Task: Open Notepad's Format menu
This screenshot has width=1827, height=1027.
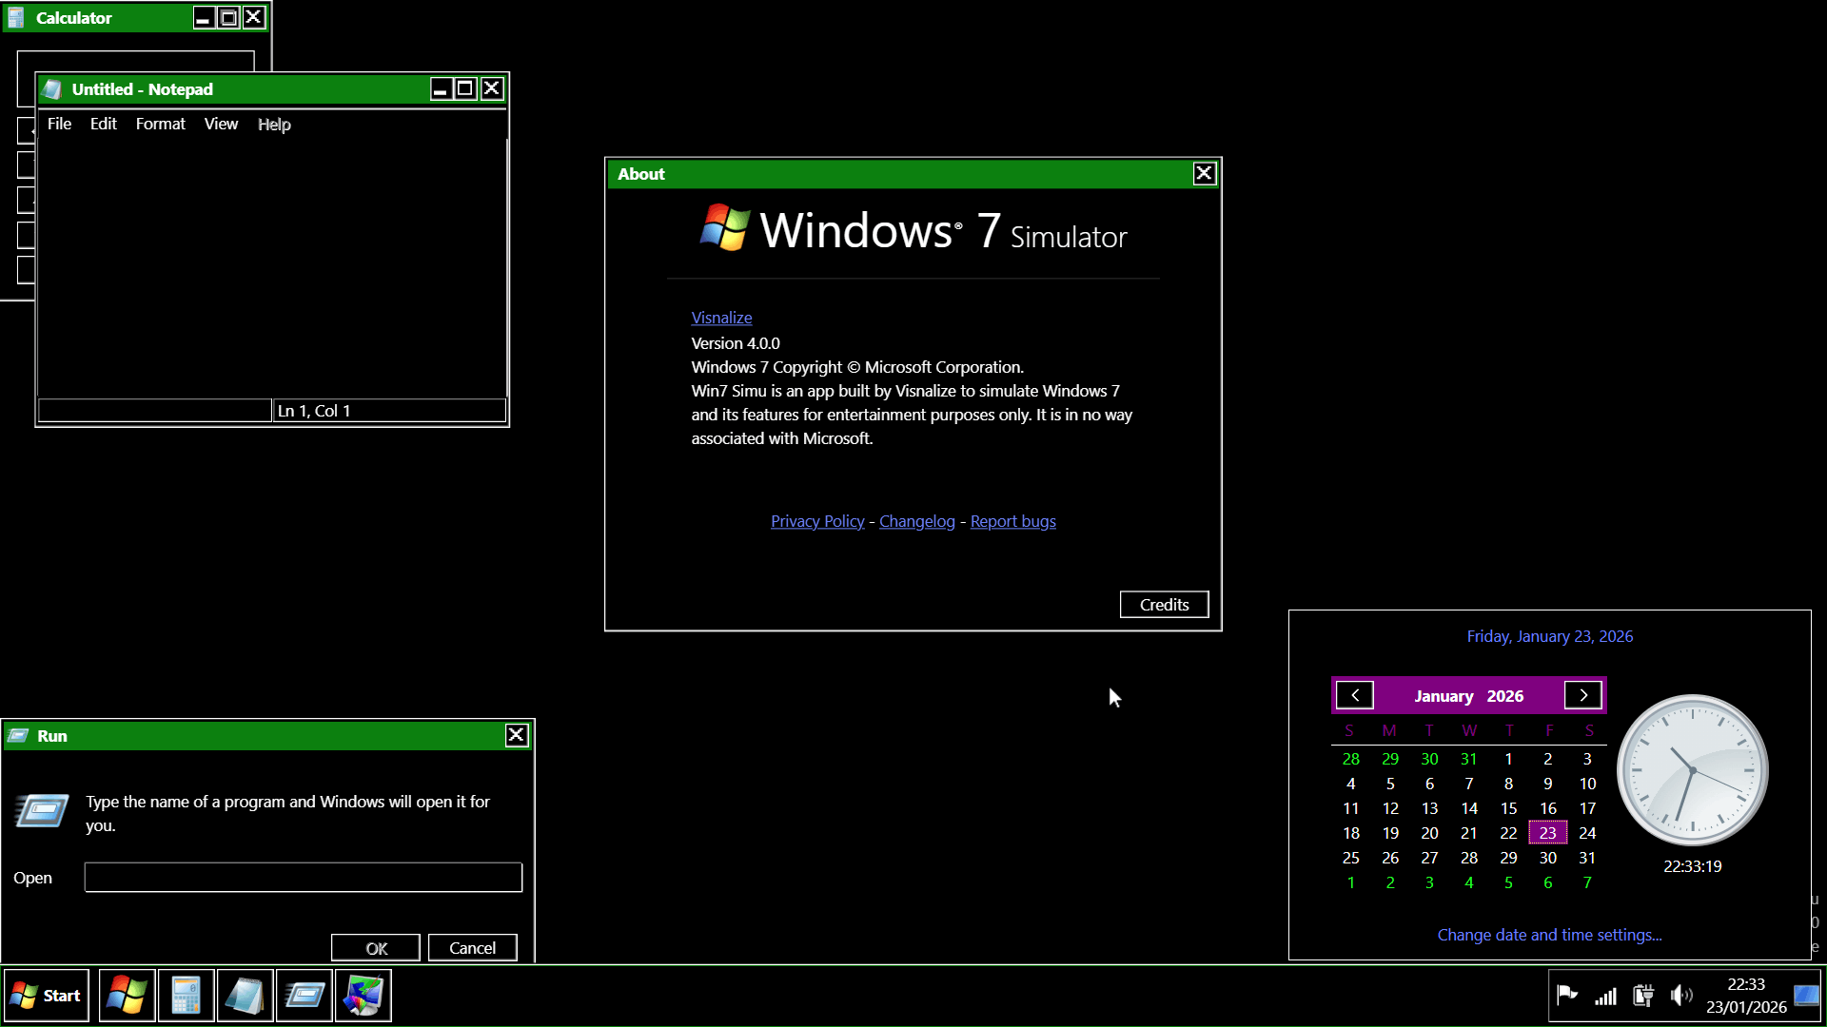Action: tap(160, 124)
